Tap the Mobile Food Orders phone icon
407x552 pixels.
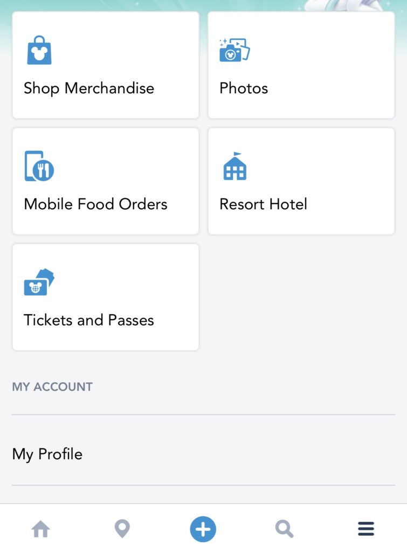click(39, 166)
